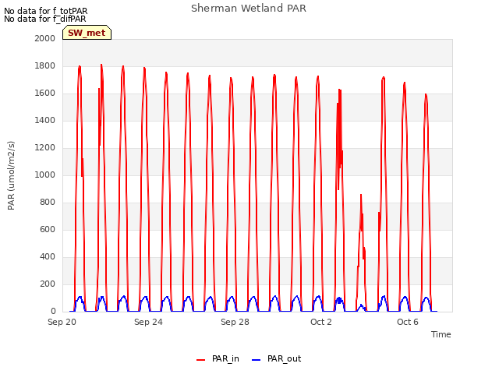
Task: Click the 600 y-axis tick label
Action: point(48,230)
